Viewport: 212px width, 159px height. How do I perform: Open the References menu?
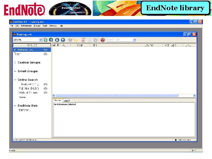pyautogui.click(x=26, y=26)
